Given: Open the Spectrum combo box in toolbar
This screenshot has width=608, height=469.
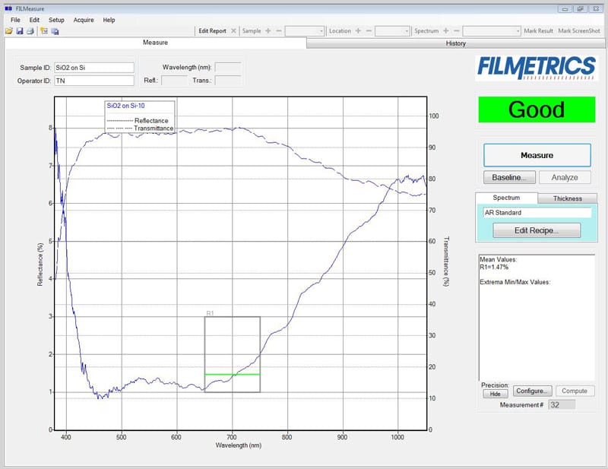Looking at the screenshot, I should 491,31.
